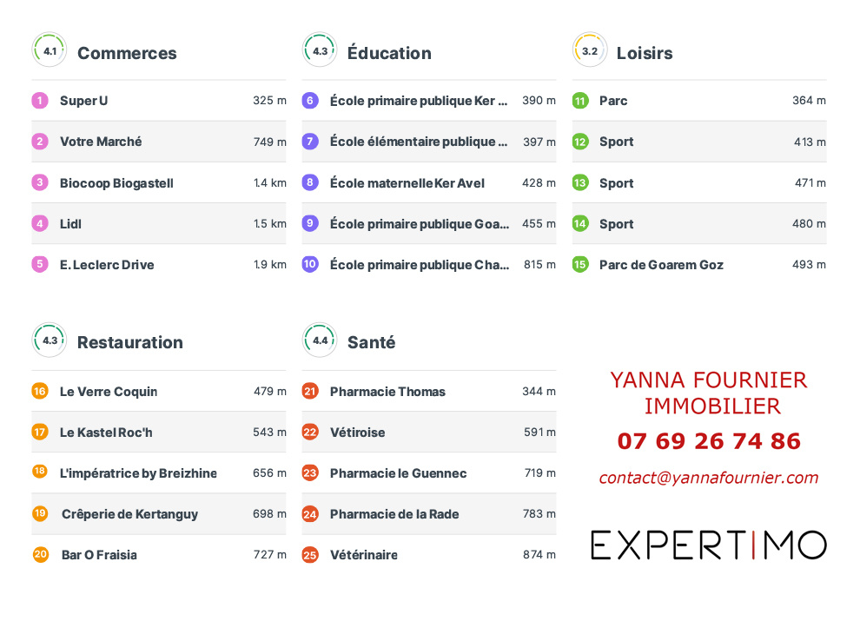Click the Loisirs 3.2 score gauge
Image resolution: width=860 pixels, height=621 pixels.
(590, 50)
